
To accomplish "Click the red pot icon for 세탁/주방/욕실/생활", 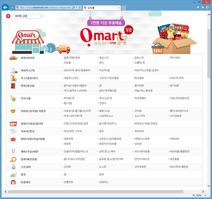I will 13,139.
